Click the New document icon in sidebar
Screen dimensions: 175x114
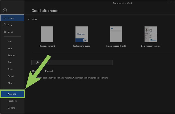(x=5, y=25)
